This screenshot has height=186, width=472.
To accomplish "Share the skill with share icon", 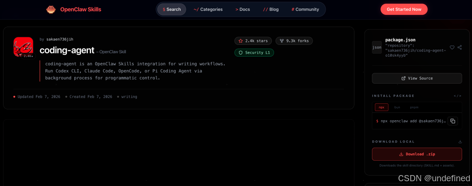I will (x=460, y=47).
